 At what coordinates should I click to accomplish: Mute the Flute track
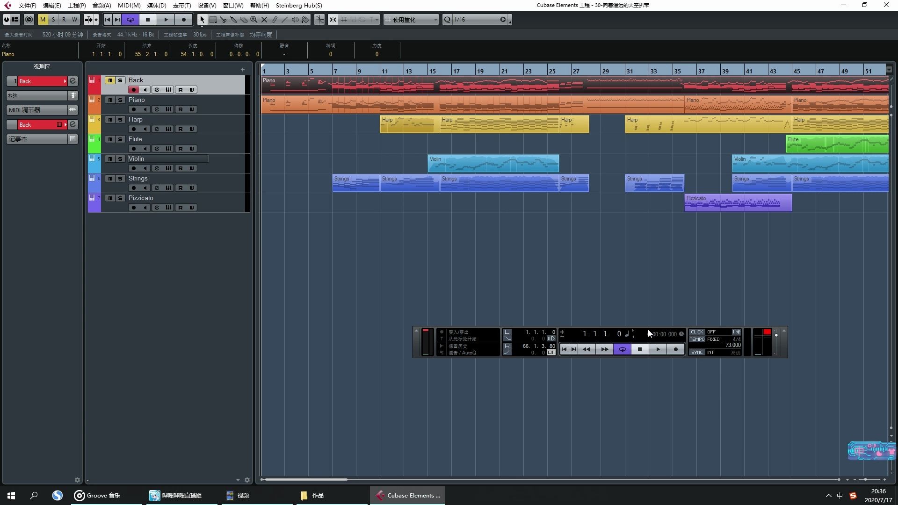(109, 139)
